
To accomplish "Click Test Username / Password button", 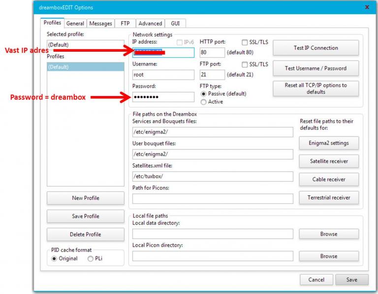I will [x=315, y=68].
